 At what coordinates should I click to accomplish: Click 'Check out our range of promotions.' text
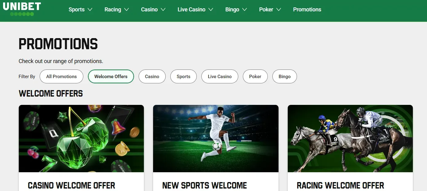point(61,61)
